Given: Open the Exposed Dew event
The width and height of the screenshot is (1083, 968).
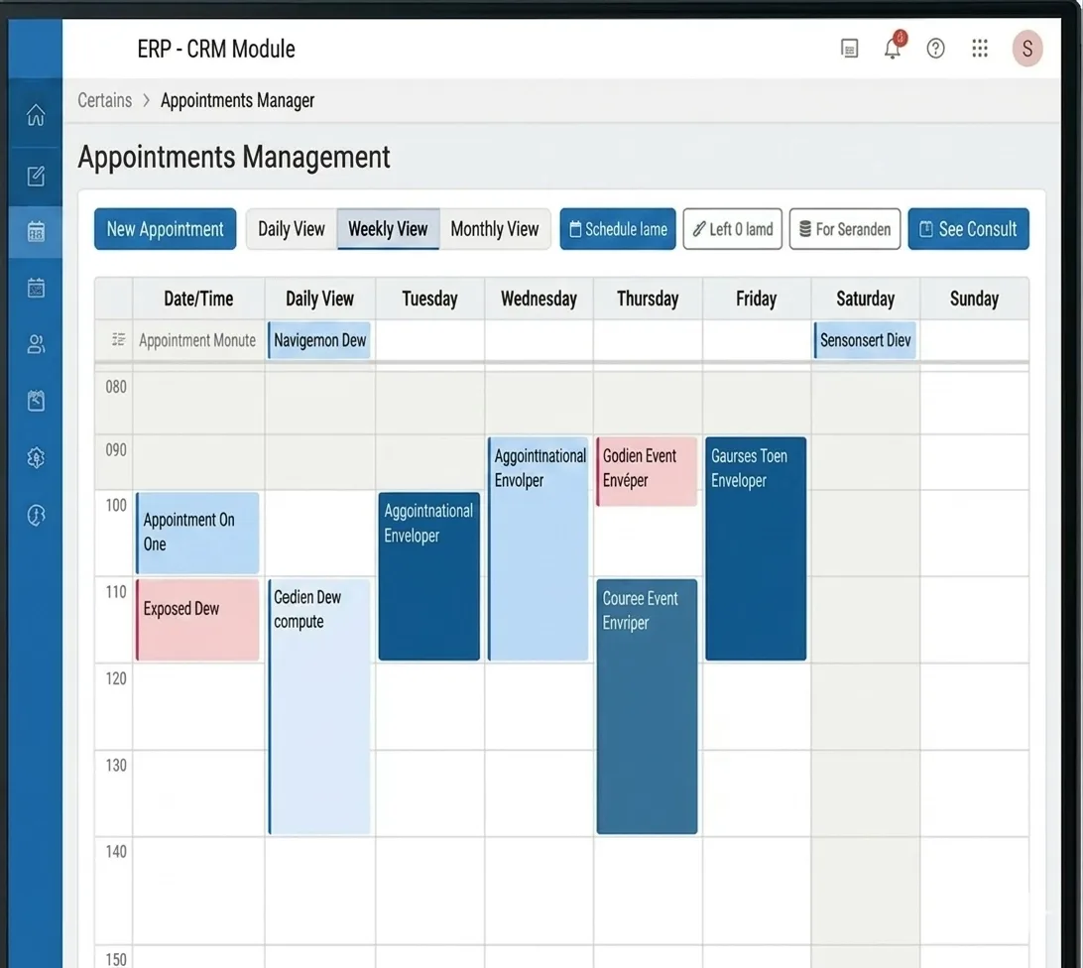Looking at the screenshot, I should (x=197, y=620).
